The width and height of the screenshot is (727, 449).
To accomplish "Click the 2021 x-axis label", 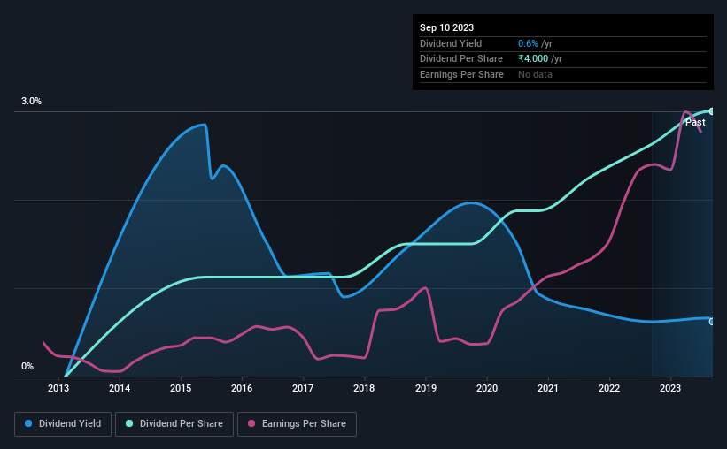I will click(x=548, y=388).
